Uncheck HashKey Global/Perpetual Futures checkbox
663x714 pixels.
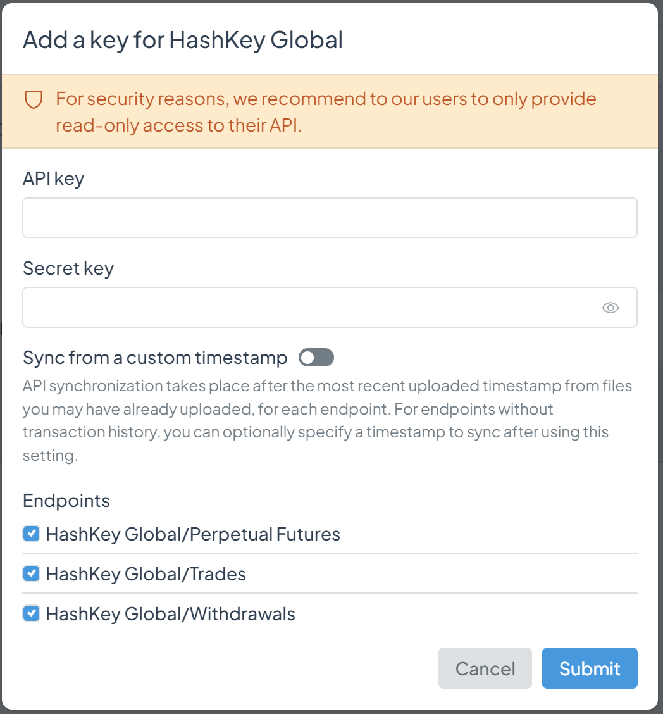[x=31, y=534]
